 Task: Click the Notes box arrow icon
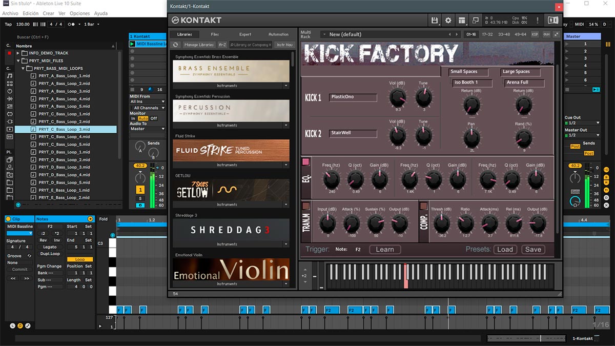point(90,219)
